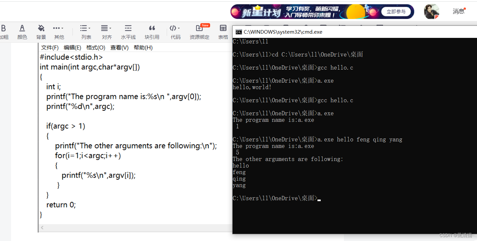Open the 查看(V) menu
477x241 pixels.
[x=119, y=47]
